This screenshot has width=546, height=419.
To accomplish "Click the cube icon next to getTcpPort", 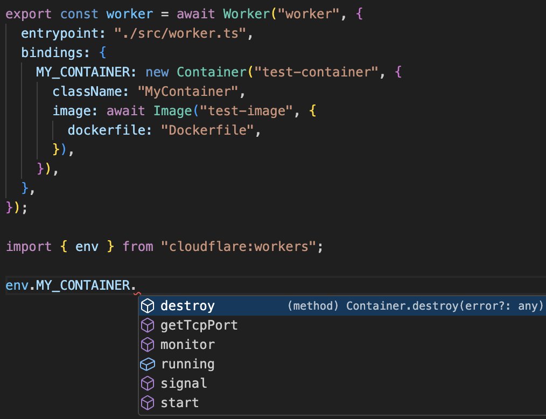I will 148,325.
